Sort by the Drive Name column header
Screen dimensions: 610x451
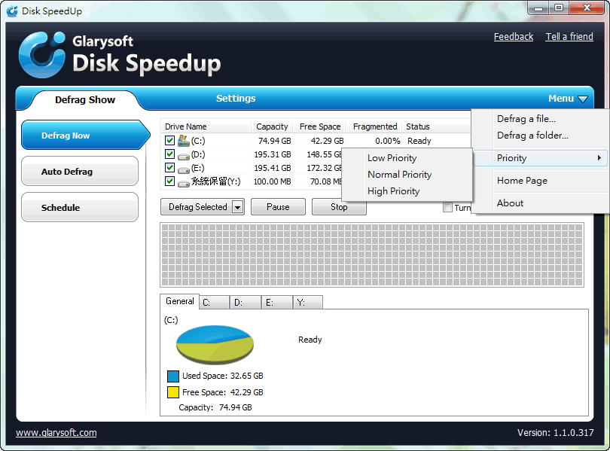point(206,126)
